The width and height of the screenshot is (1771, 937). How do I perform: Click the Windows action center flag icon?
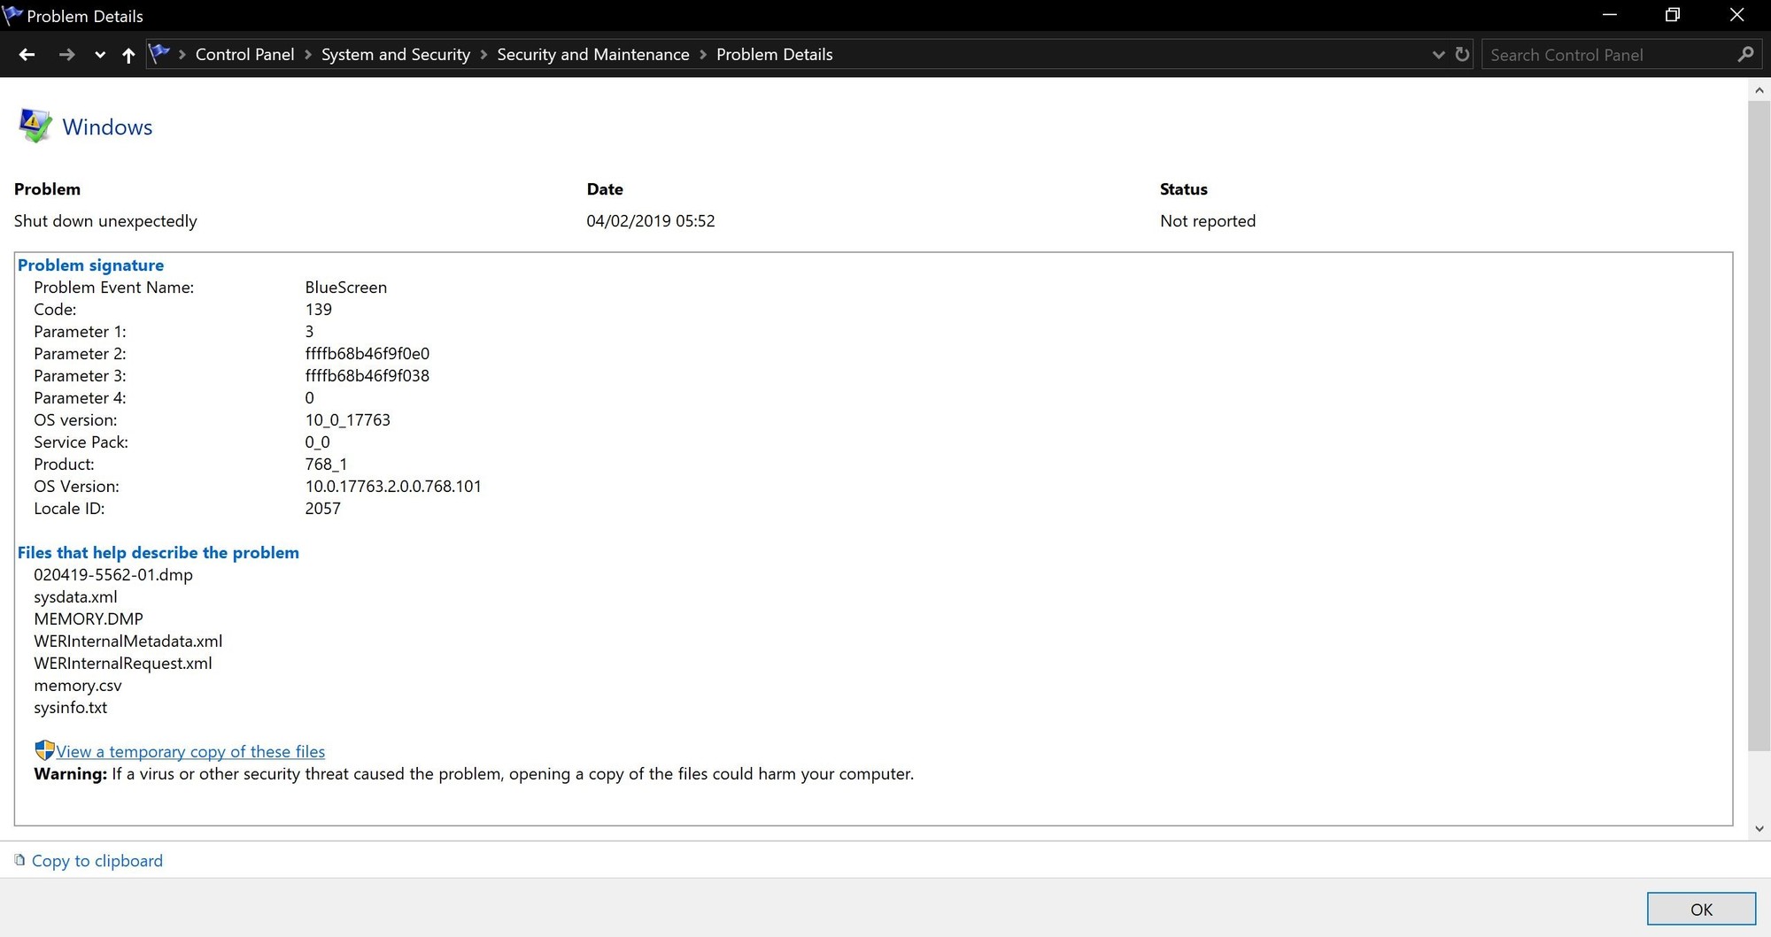tap(35, 126)
